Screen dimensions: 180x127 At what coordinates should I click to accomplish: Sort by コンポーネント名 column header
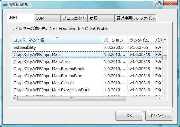coord(57,40)
